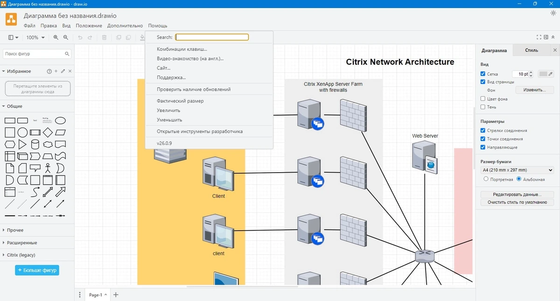Edit Избранное library with pencil icon

click(63, 71)
